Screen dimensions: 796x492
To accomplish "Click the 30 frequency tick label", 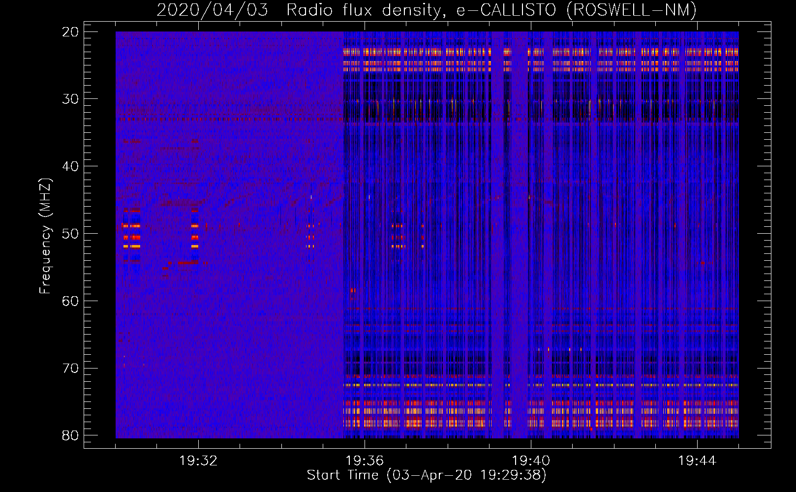I will coord(71,99).
